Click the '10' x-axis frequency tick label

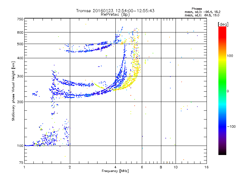pyautogui.click(x=176, y=167)
